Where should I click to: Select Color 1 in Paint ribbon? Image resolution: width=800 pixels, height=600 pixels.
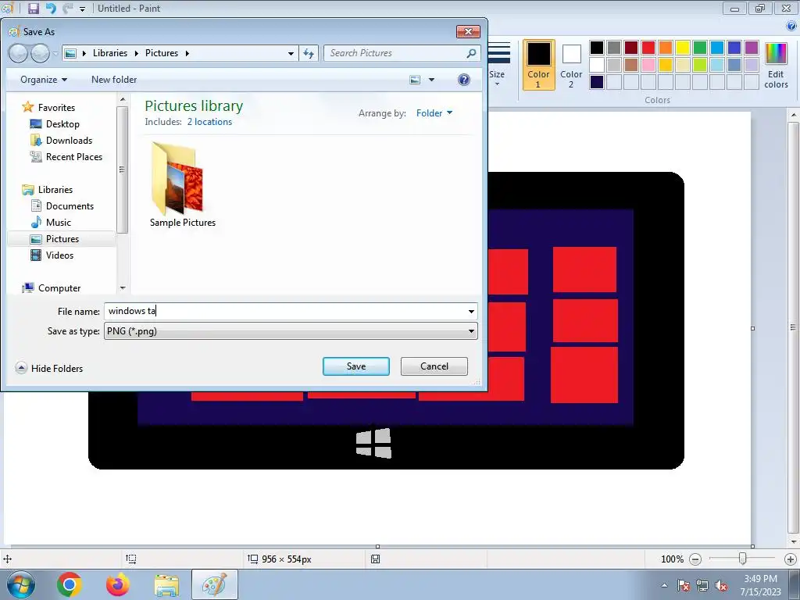[539, 66]
